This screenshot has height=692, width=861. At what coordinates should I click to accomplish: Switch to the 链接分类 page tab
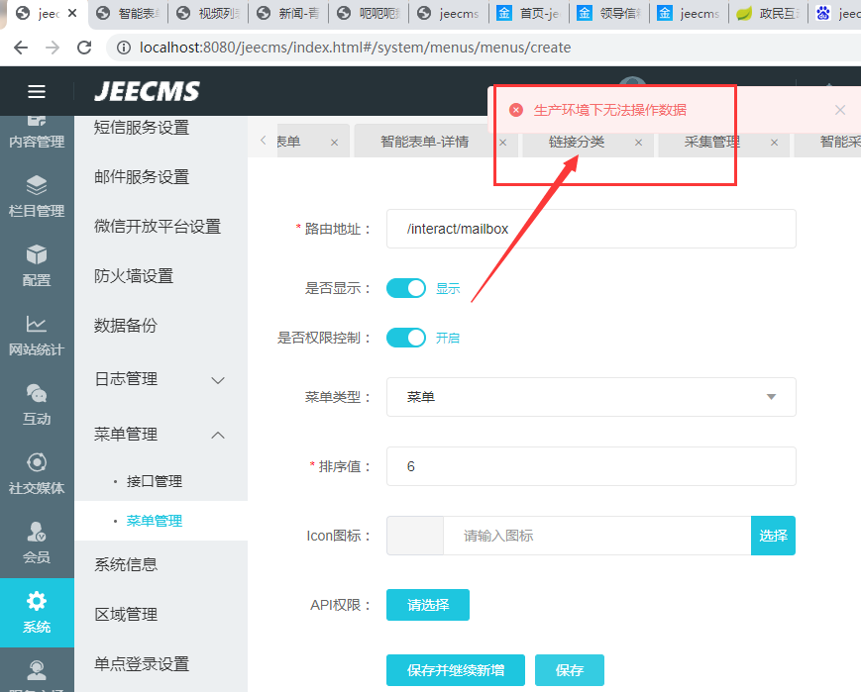click(x=576, y=143)
